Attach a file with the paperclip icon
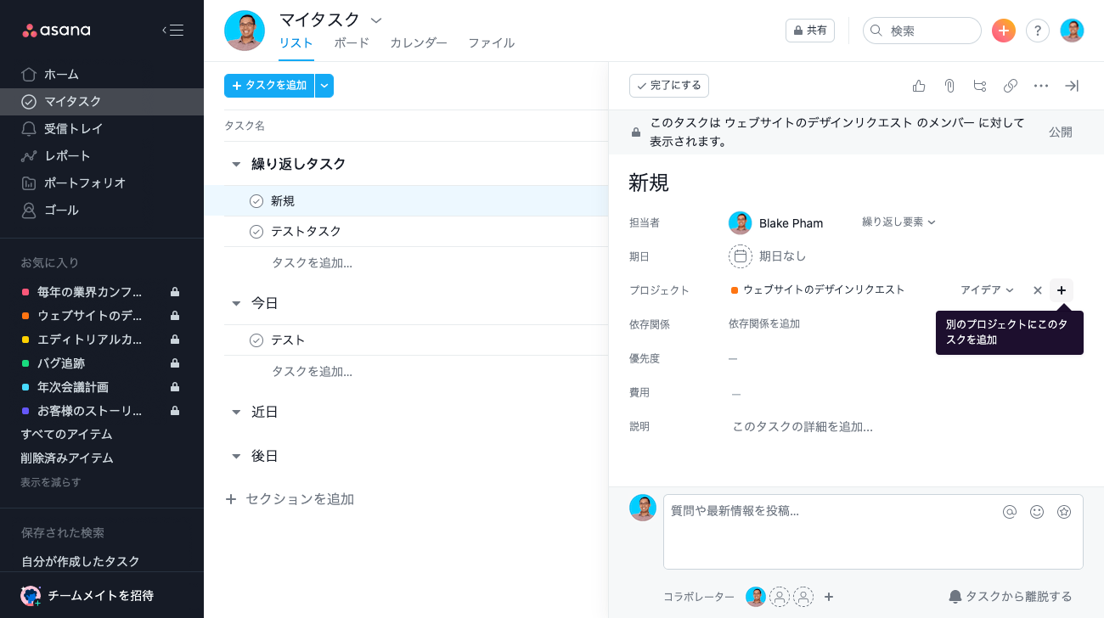1104x618 pixels. tap(949, 86)
